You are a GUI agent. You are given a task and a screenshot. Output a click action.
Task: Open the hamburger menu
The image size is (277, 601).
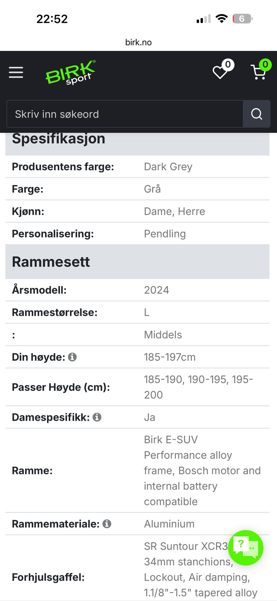click(x=16, y=72)
